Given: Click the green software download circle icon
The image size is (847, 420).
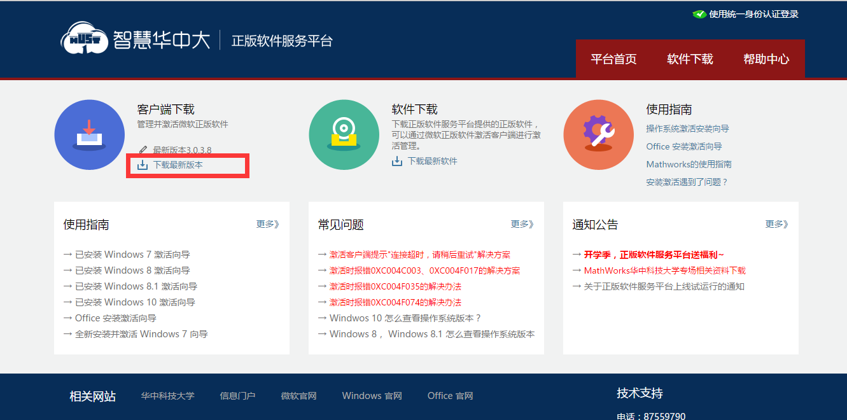Looking at the screenshot, I should (344, 135).
